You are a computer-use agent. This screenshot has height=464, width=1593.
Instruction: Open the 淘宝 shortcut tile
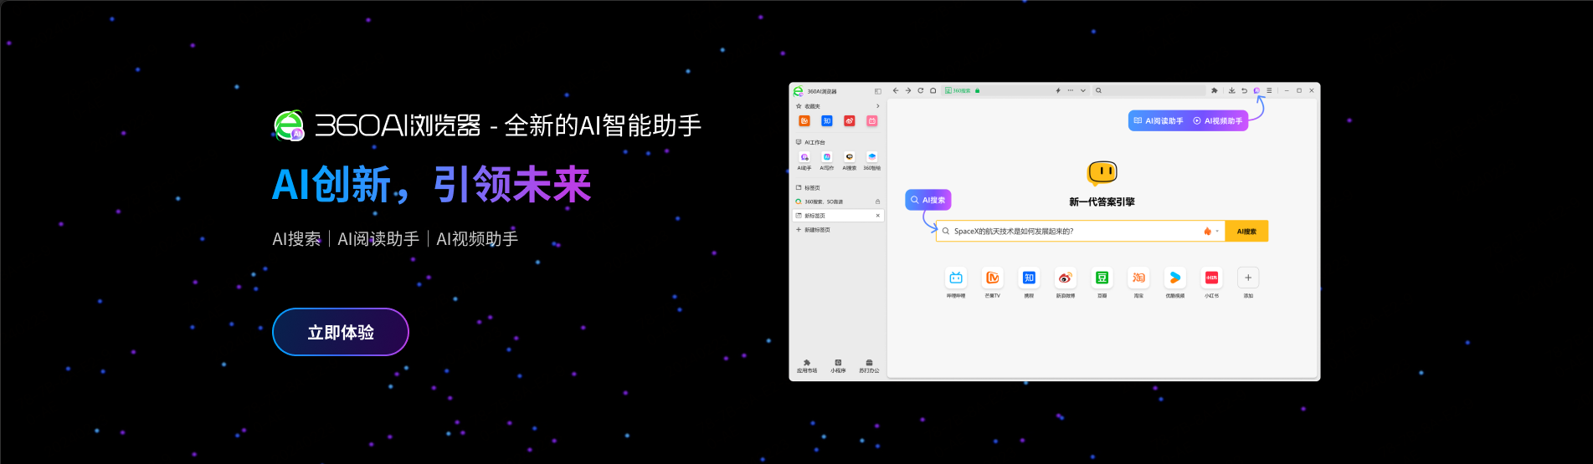coord(1138,278)
